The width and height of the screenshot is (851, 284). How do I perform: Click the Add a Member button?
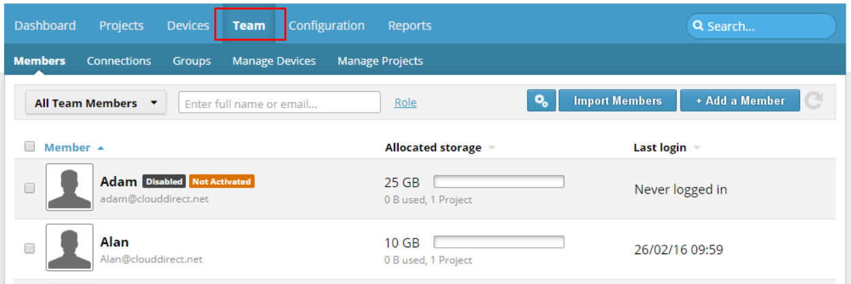pos(740,101)
